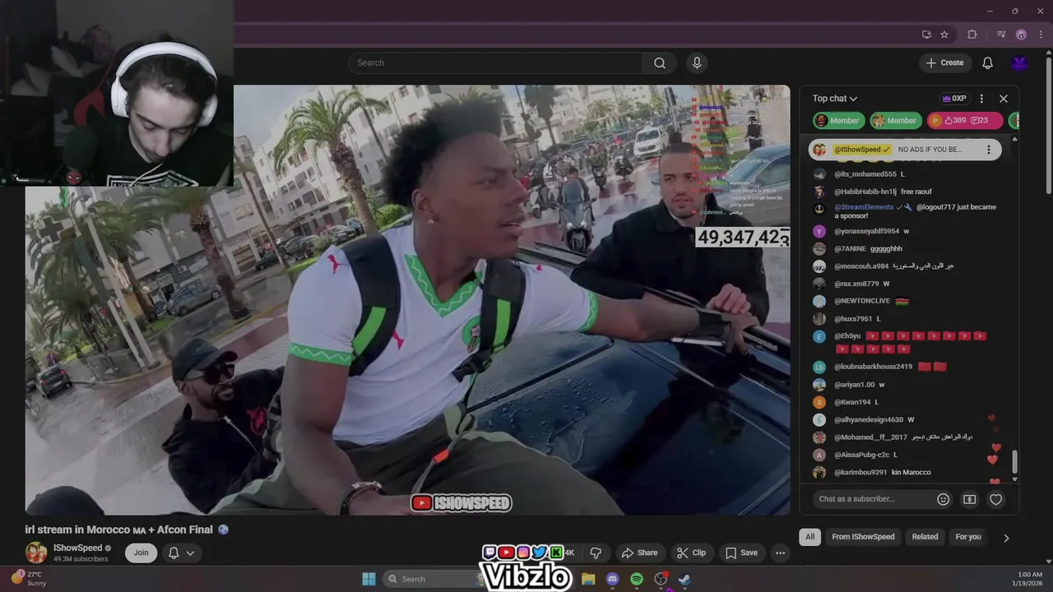Click the YouTube search magnifier button
Image resolution: width=1053 pixels, height=592 pixels.
(660, 63)
